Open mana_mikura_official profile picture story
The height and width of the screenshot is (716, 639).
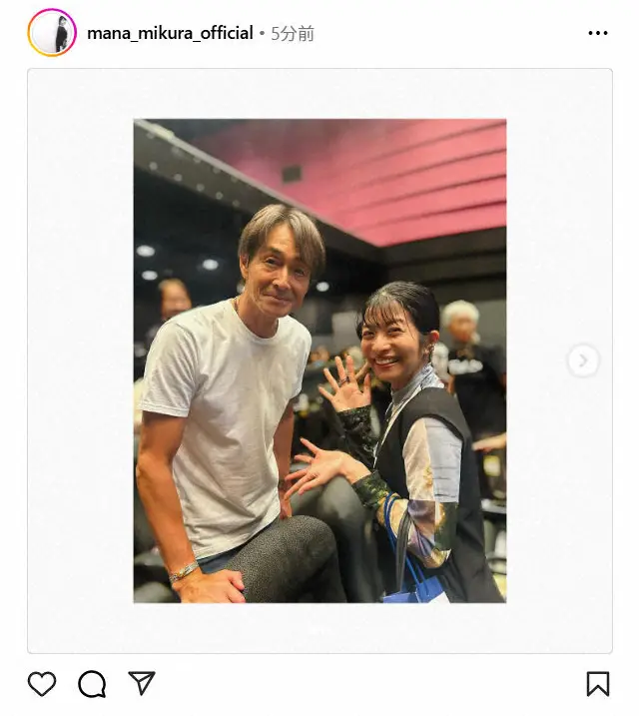[x=52, y=33]
